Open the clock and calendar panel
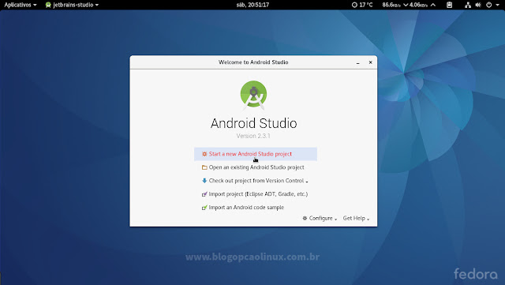The width and height of the screenshot is (505, 285). coord(252,5)
